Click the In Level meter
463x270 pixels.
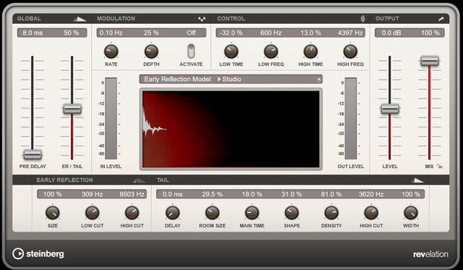pos(111,119)
